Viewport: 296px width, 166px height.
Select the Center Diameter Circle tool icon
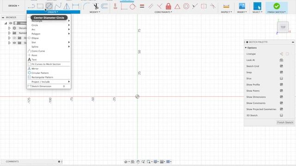click(49, 6)
